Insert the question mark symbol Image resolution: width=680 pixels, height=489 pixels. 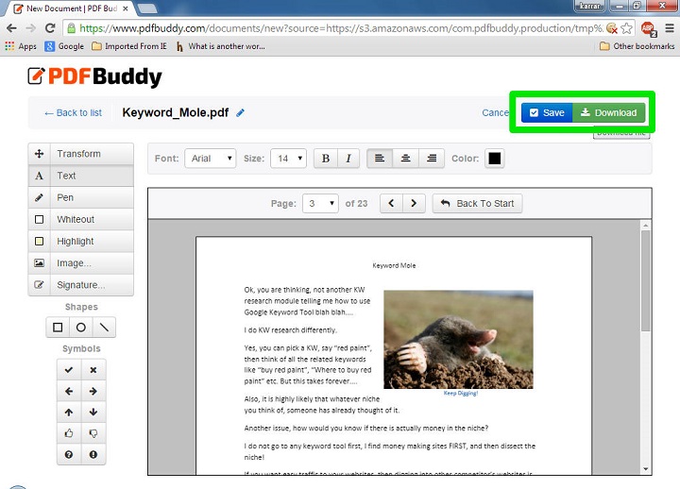click(x=69, y=454)
